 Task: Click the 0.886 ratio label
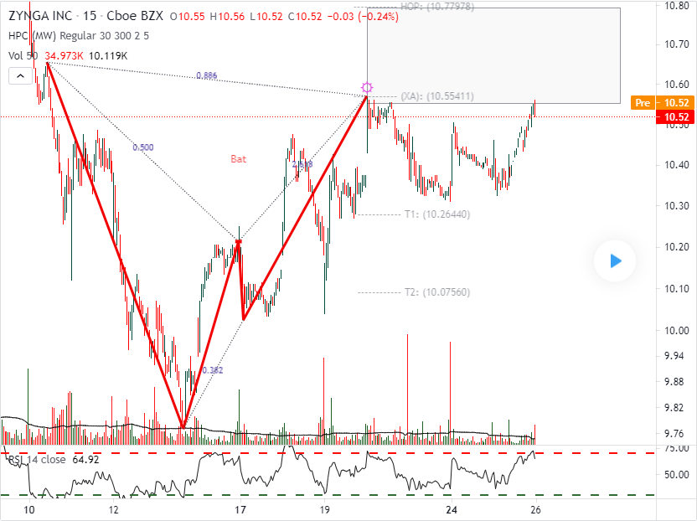click(207, 75)
